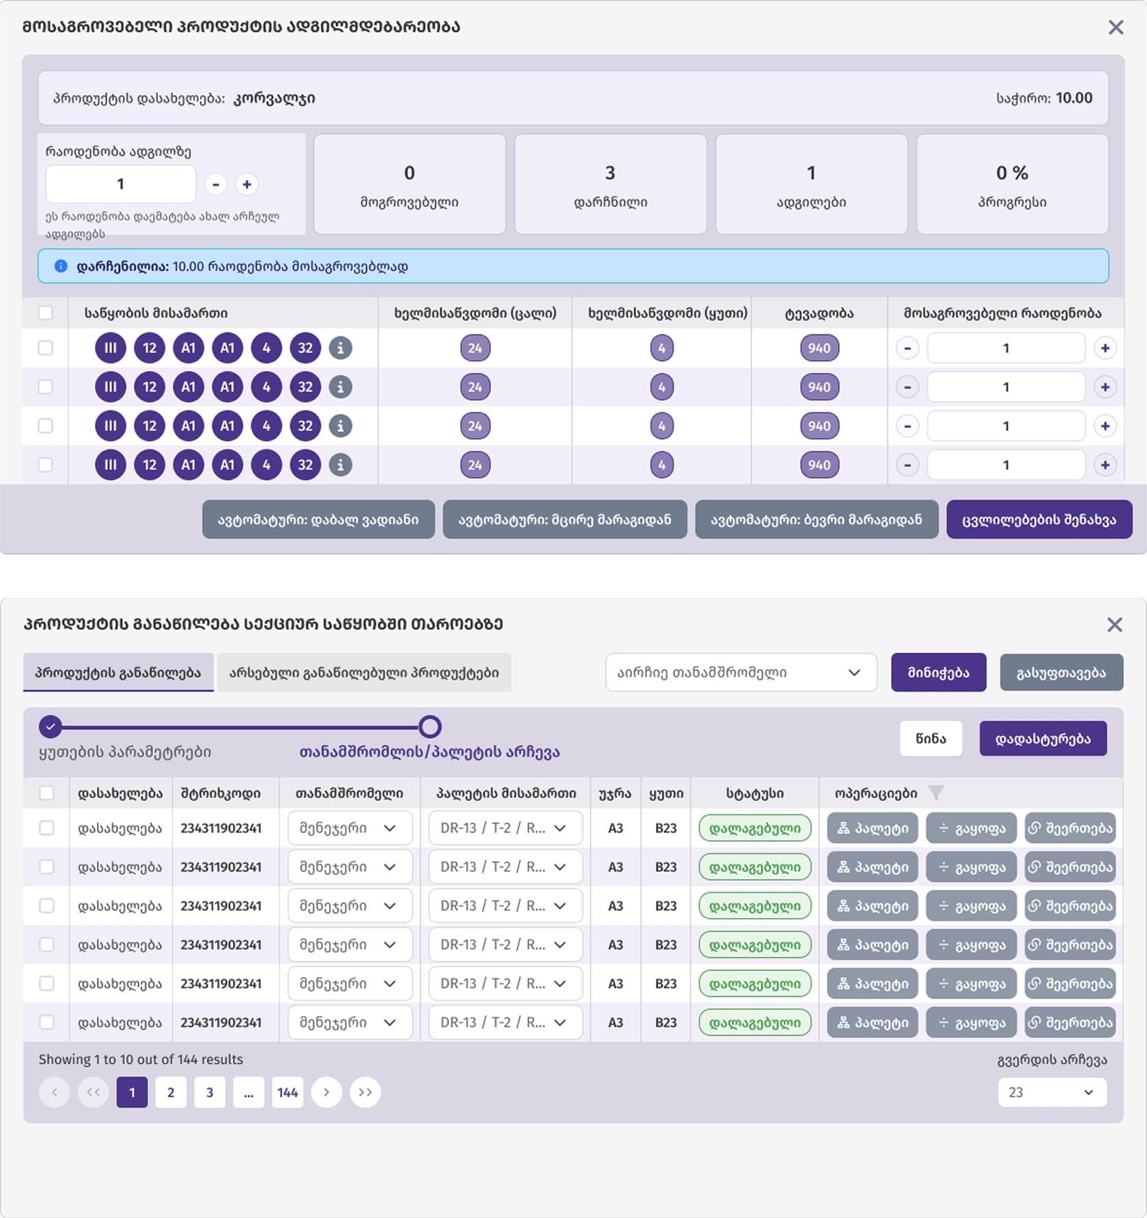Click the plus icon to increase რაოდენობა ადგილზე

click(246, 184)
